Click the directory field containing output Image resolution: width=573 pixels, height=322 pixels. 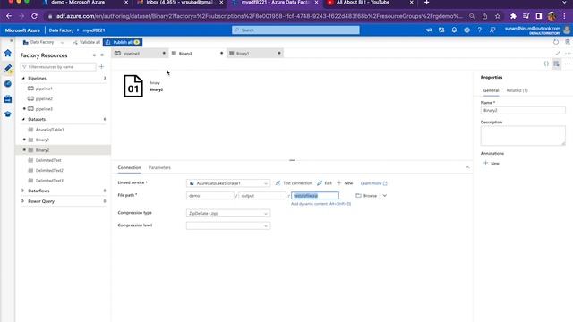[x=262, y=196]
